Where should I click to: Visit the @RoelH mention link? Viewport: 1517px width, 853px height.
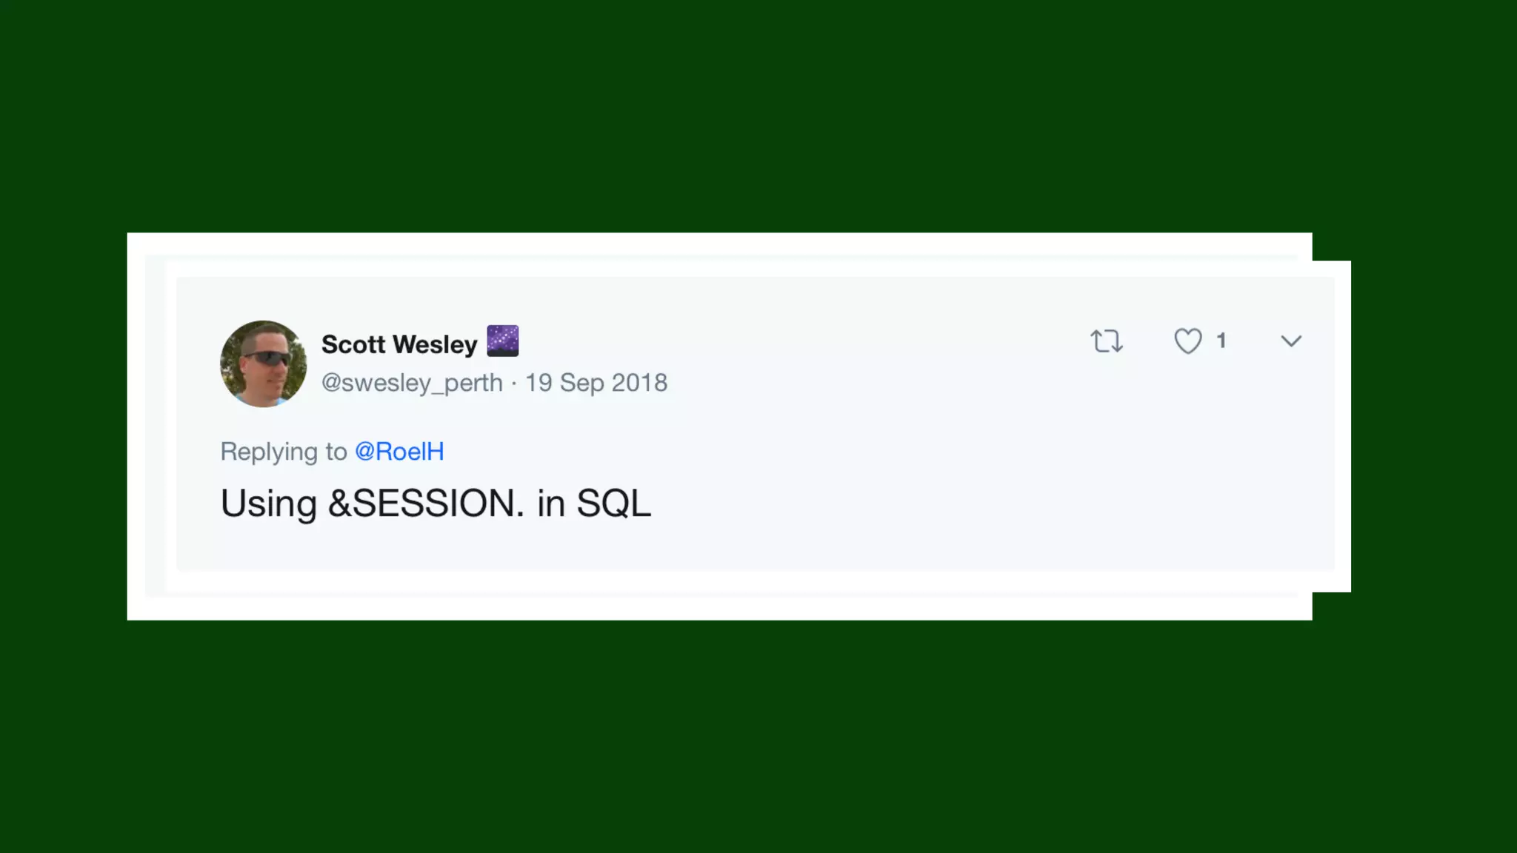tap(399, 451)
